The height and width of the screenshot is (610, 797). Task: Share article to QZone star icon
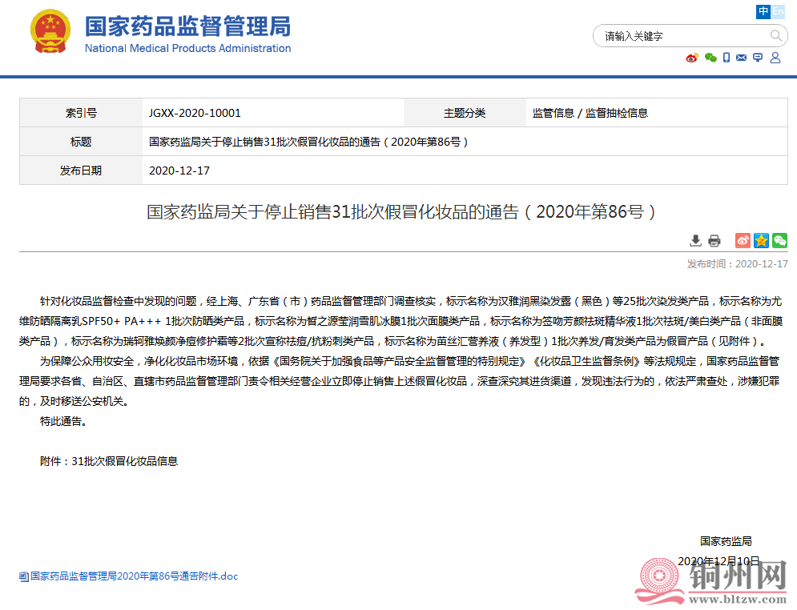click(761, 240)
